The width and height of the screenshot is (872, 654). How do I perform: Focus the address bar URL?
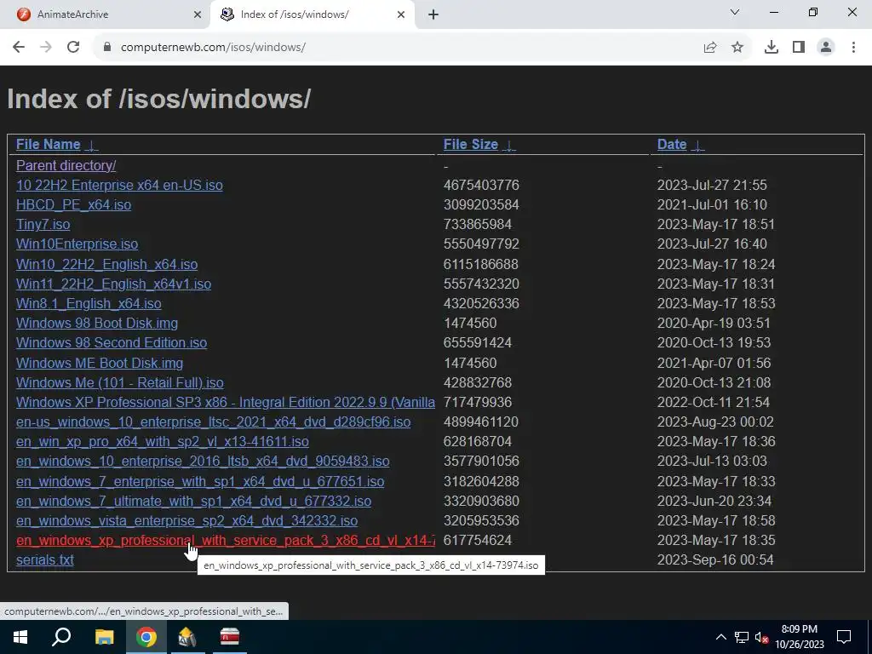click(213, 48)
